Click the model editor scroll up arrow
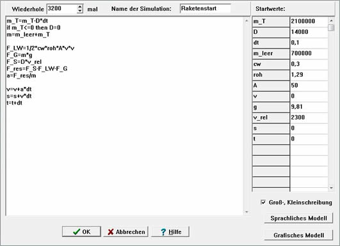This screenshot has width=340, height=246. click(x=247, y=21)
